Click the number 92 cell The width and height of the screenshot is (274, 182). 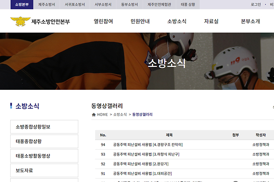pyautogui.click(x=103, y=164)
